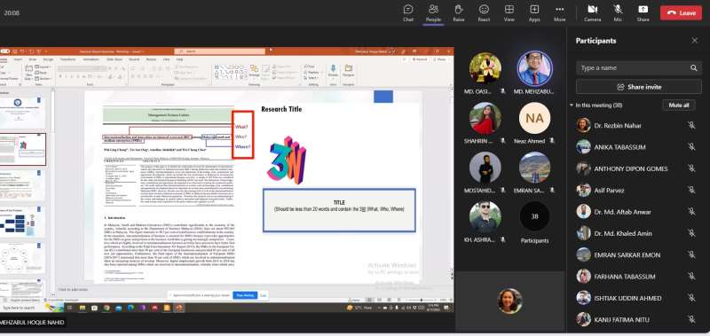Click the People icon in toolbar
710x336 pixels.
pyautogui.click(x=433, y=12)
